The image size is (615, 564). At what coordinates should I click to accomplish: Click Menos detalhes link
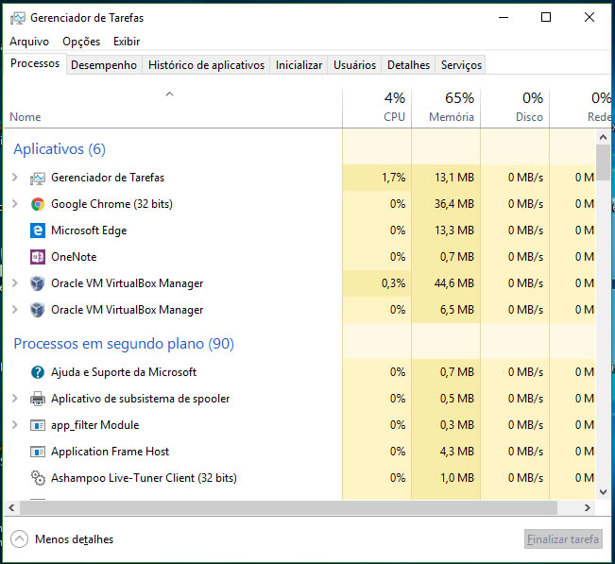tap(74, 539)
